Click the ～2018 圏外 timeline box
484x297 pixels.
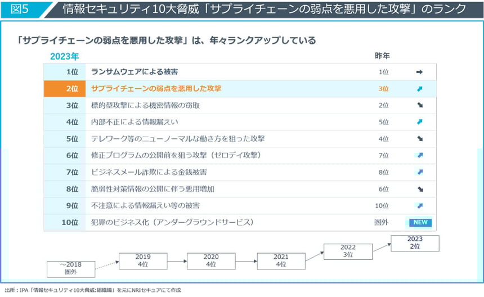[71, 269]
